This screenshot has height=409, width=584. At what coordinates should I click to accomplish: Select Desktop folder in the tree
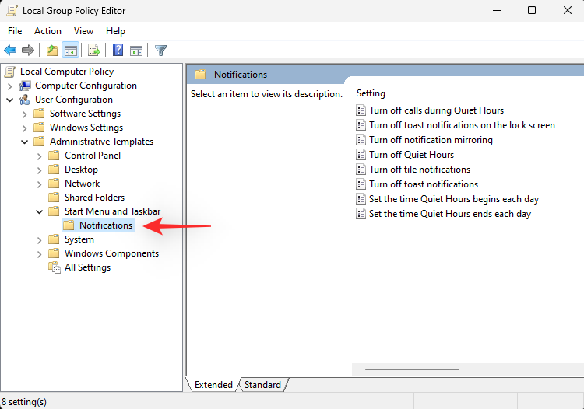[x=81, y=170]
